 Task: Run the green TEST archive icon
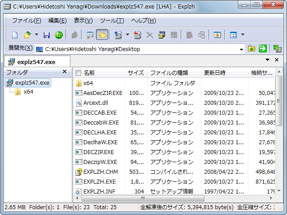click(x=59, y=35)
